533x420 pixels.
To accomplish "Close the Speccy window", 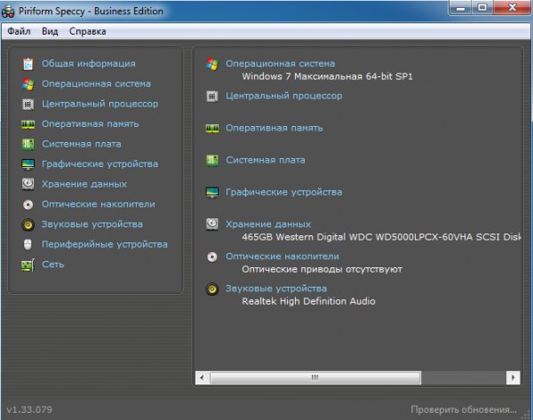I will point(513,8).
